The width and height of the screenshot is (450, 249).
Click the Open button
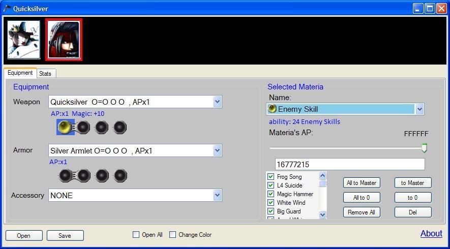pos(24,235)
